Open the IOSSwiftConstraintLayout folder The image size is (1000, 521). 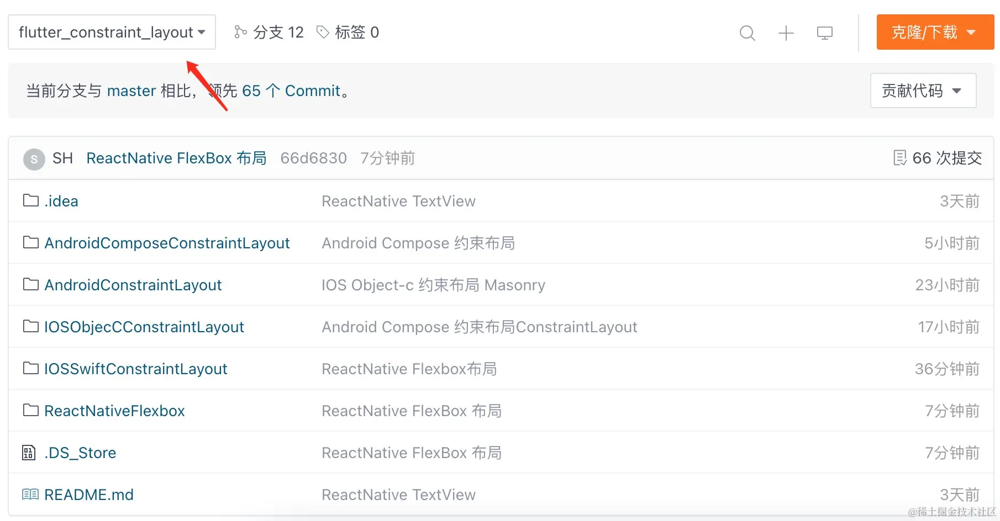coord(135,369)
